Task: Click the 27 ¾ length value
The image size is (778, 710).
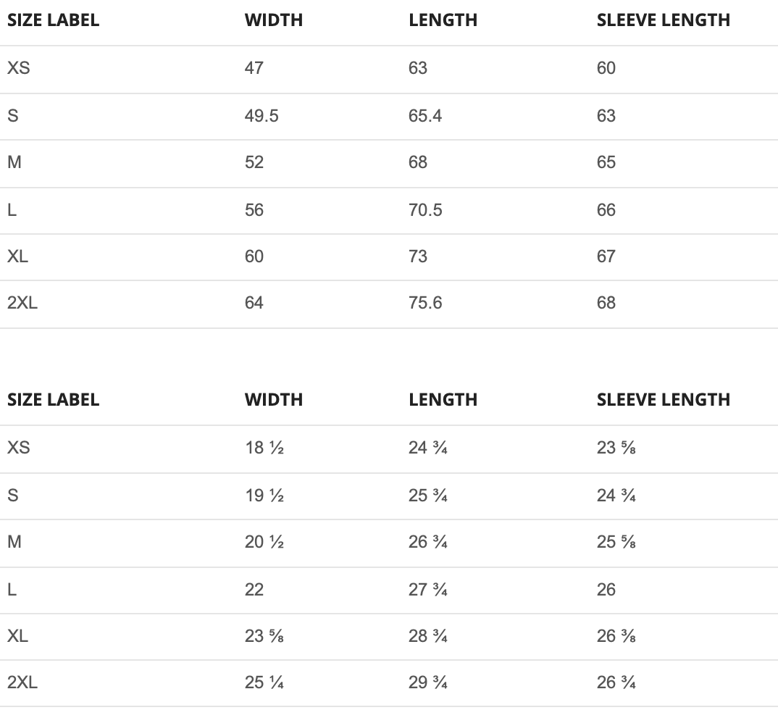Action: 428,590
